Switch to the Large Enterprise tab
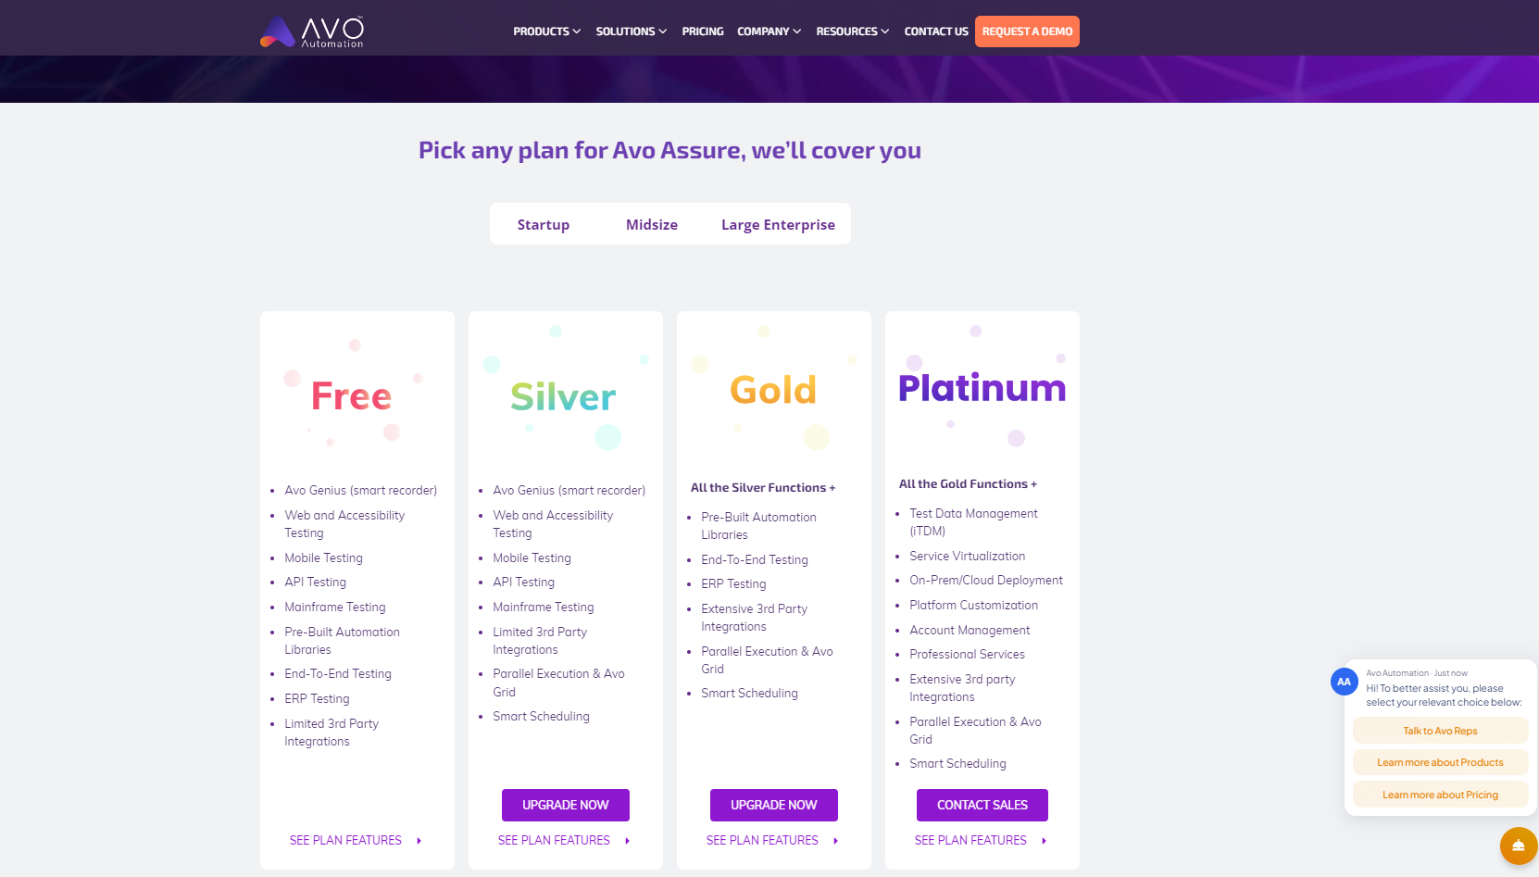1539x877 pixels. point(778,224)
